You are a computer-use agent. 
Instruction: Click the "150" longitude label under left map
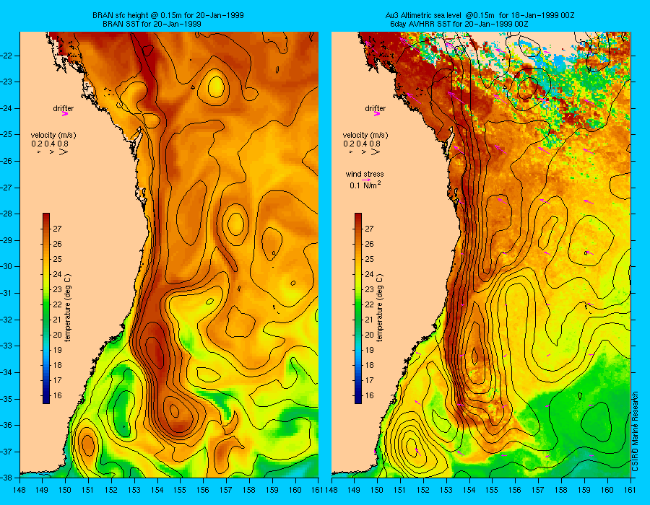click(x=65, y=491)
